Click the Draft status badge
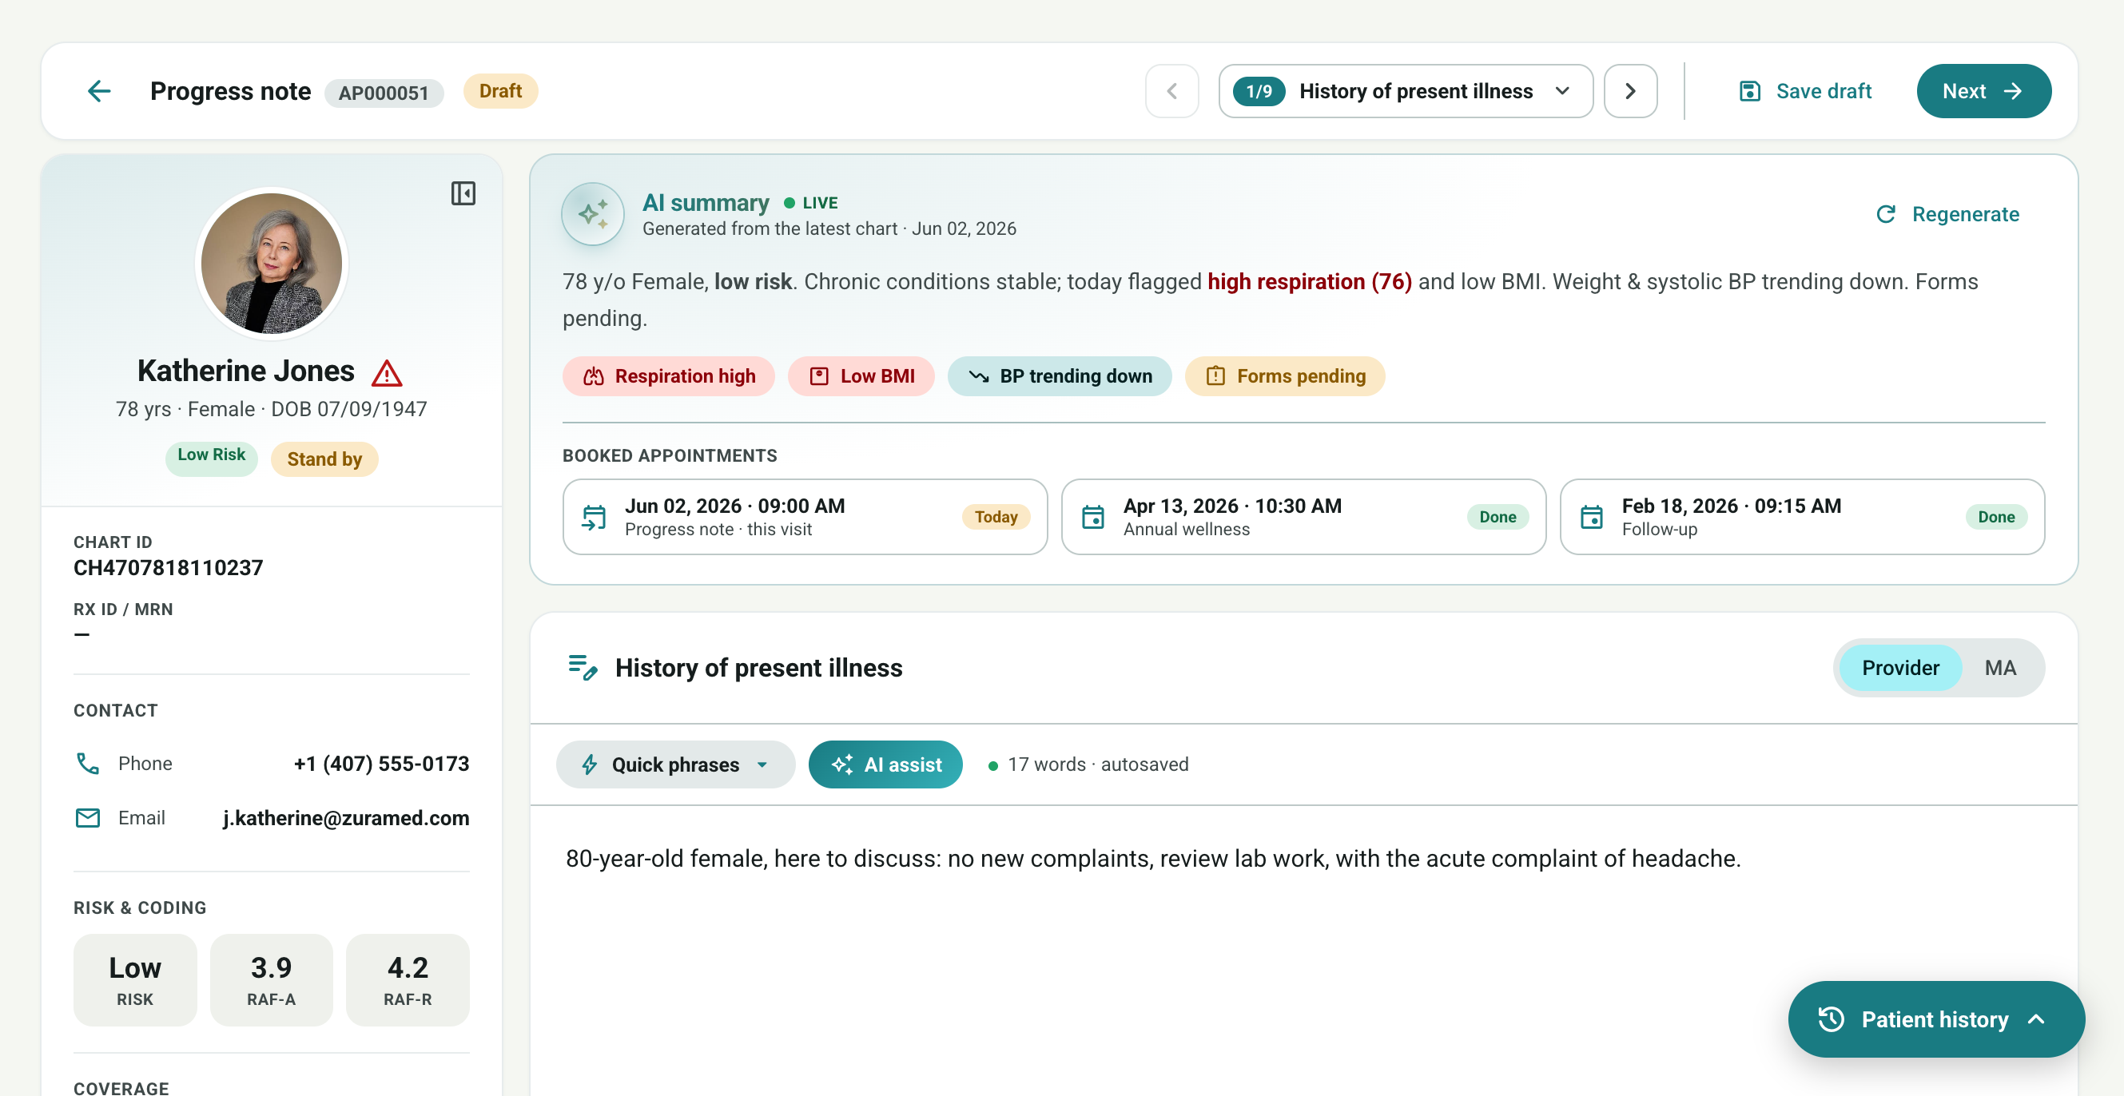The width and height of the screenshot is (2124, 1096). [500, 90]
